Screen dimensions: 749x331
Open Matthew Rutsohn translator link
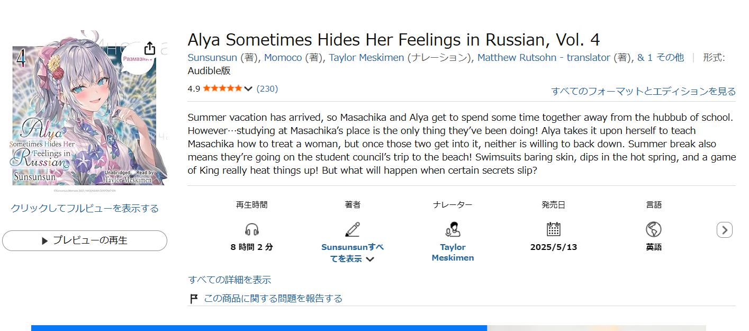tap(544, 58)
